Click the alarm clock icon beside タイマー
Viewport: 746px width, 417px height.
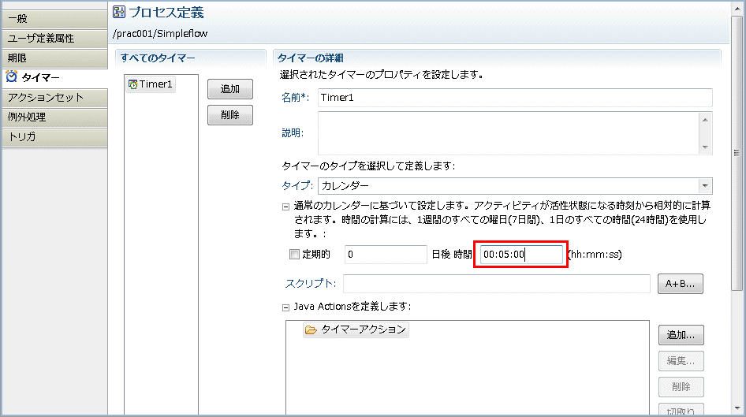[11, 76]
